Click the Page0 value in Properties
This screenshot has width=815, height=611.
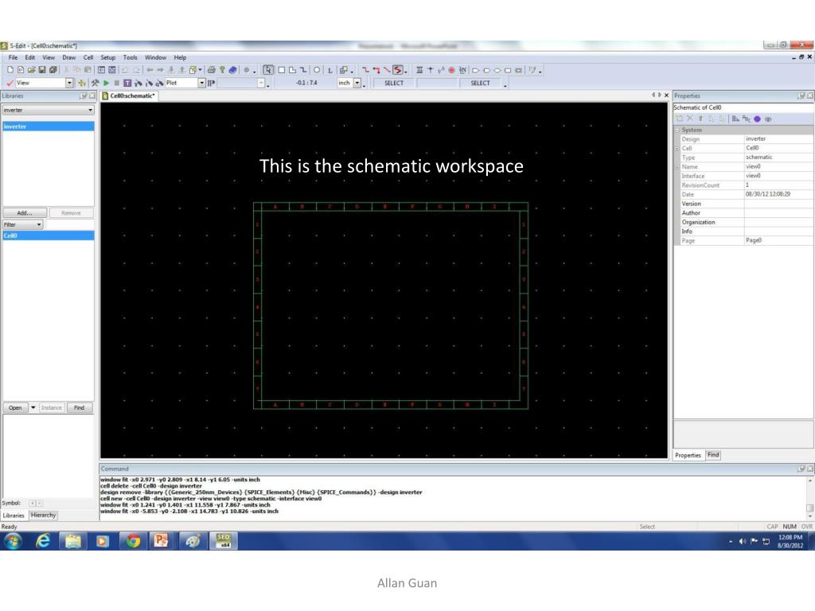[778, 240]
